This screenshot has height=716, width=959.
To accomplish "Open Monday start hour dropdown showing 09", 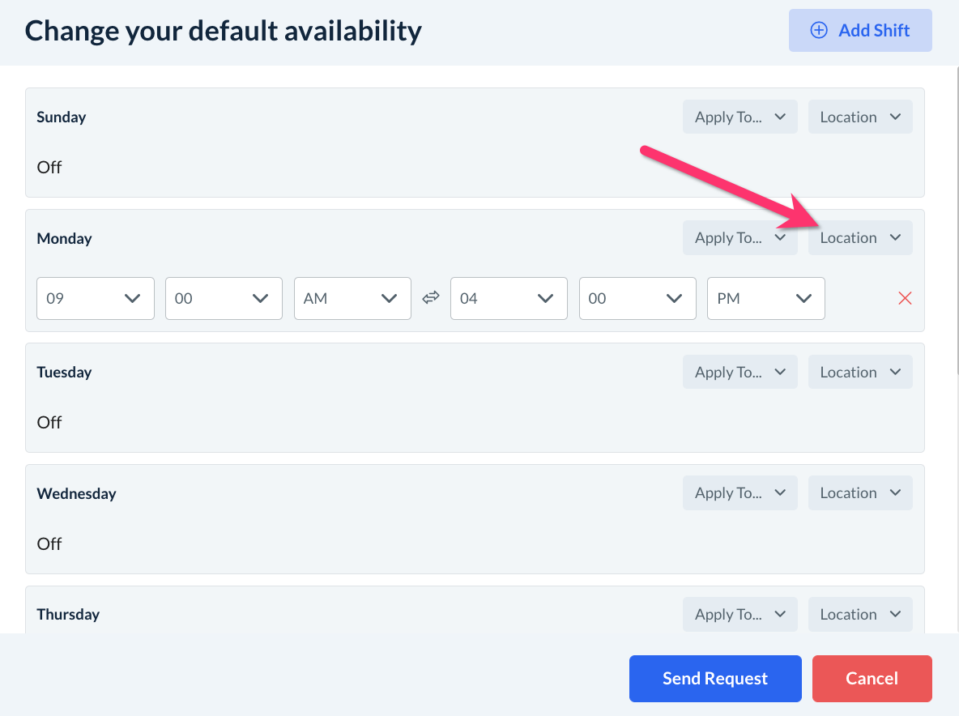I will coord(96,298).
